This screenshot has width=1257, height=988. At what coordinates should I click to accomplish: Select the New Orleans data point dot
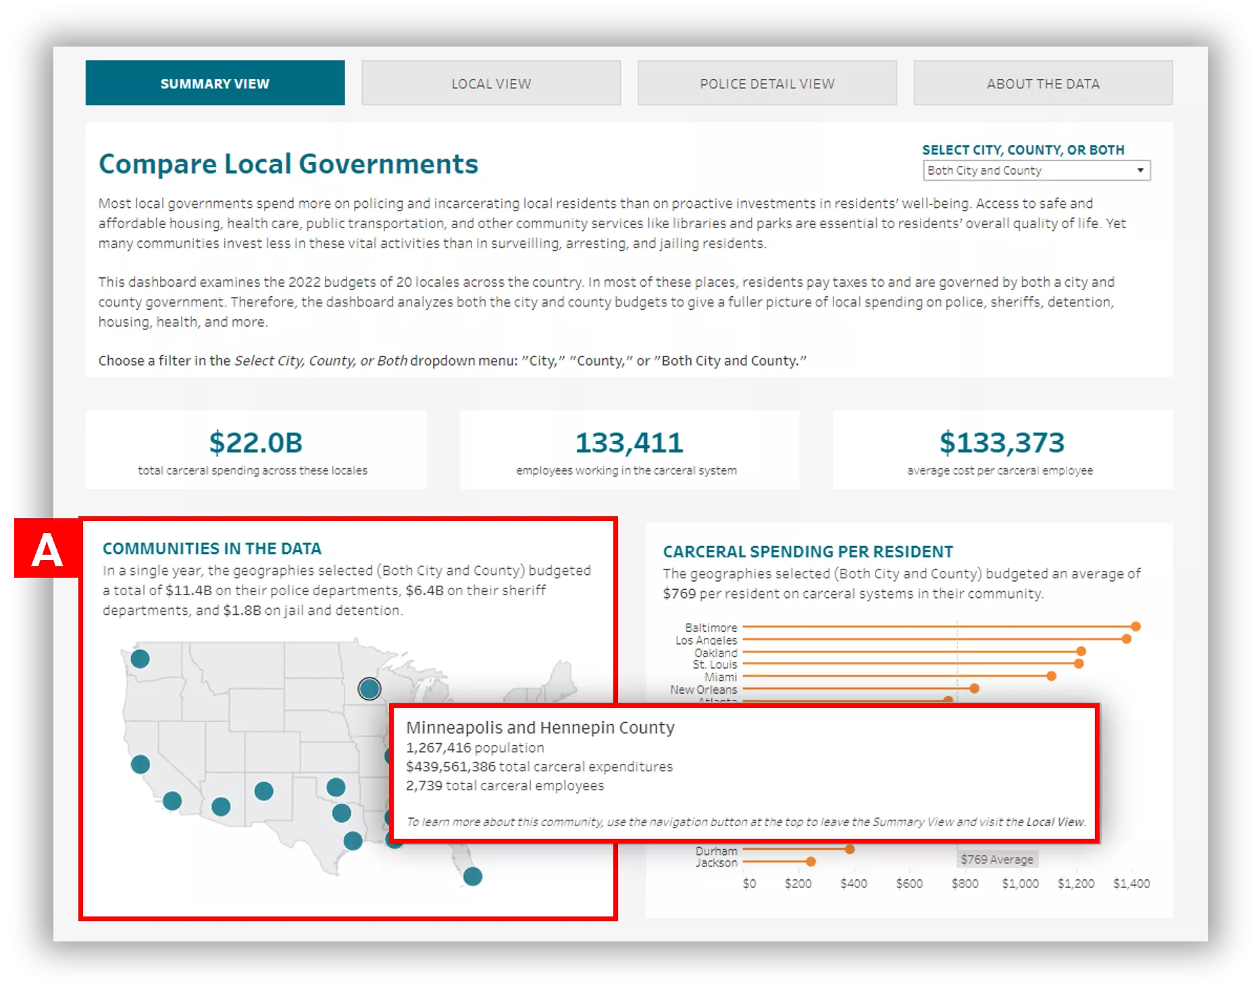pyautogui.click(x=974, y=688)
